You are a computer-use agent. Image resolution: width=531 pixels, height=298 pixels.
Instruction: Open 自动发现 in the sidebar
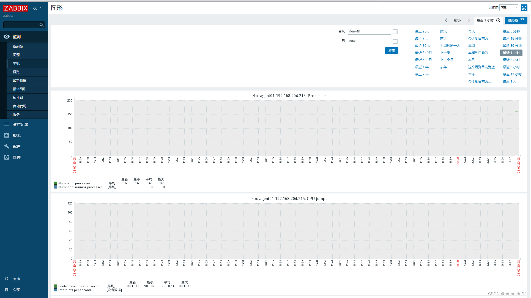(20, 106)
